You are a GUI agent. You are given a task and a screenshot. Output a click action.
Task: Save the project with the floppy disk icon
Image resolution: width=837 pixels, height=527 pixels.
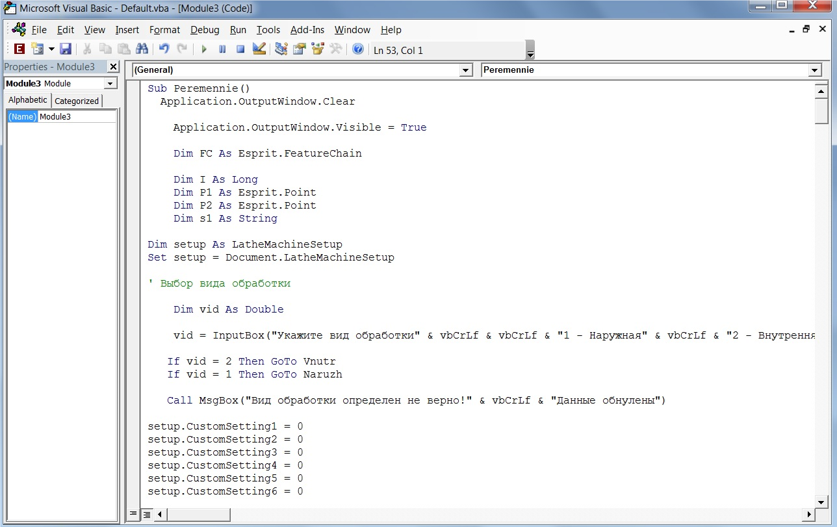click(65, 49)
